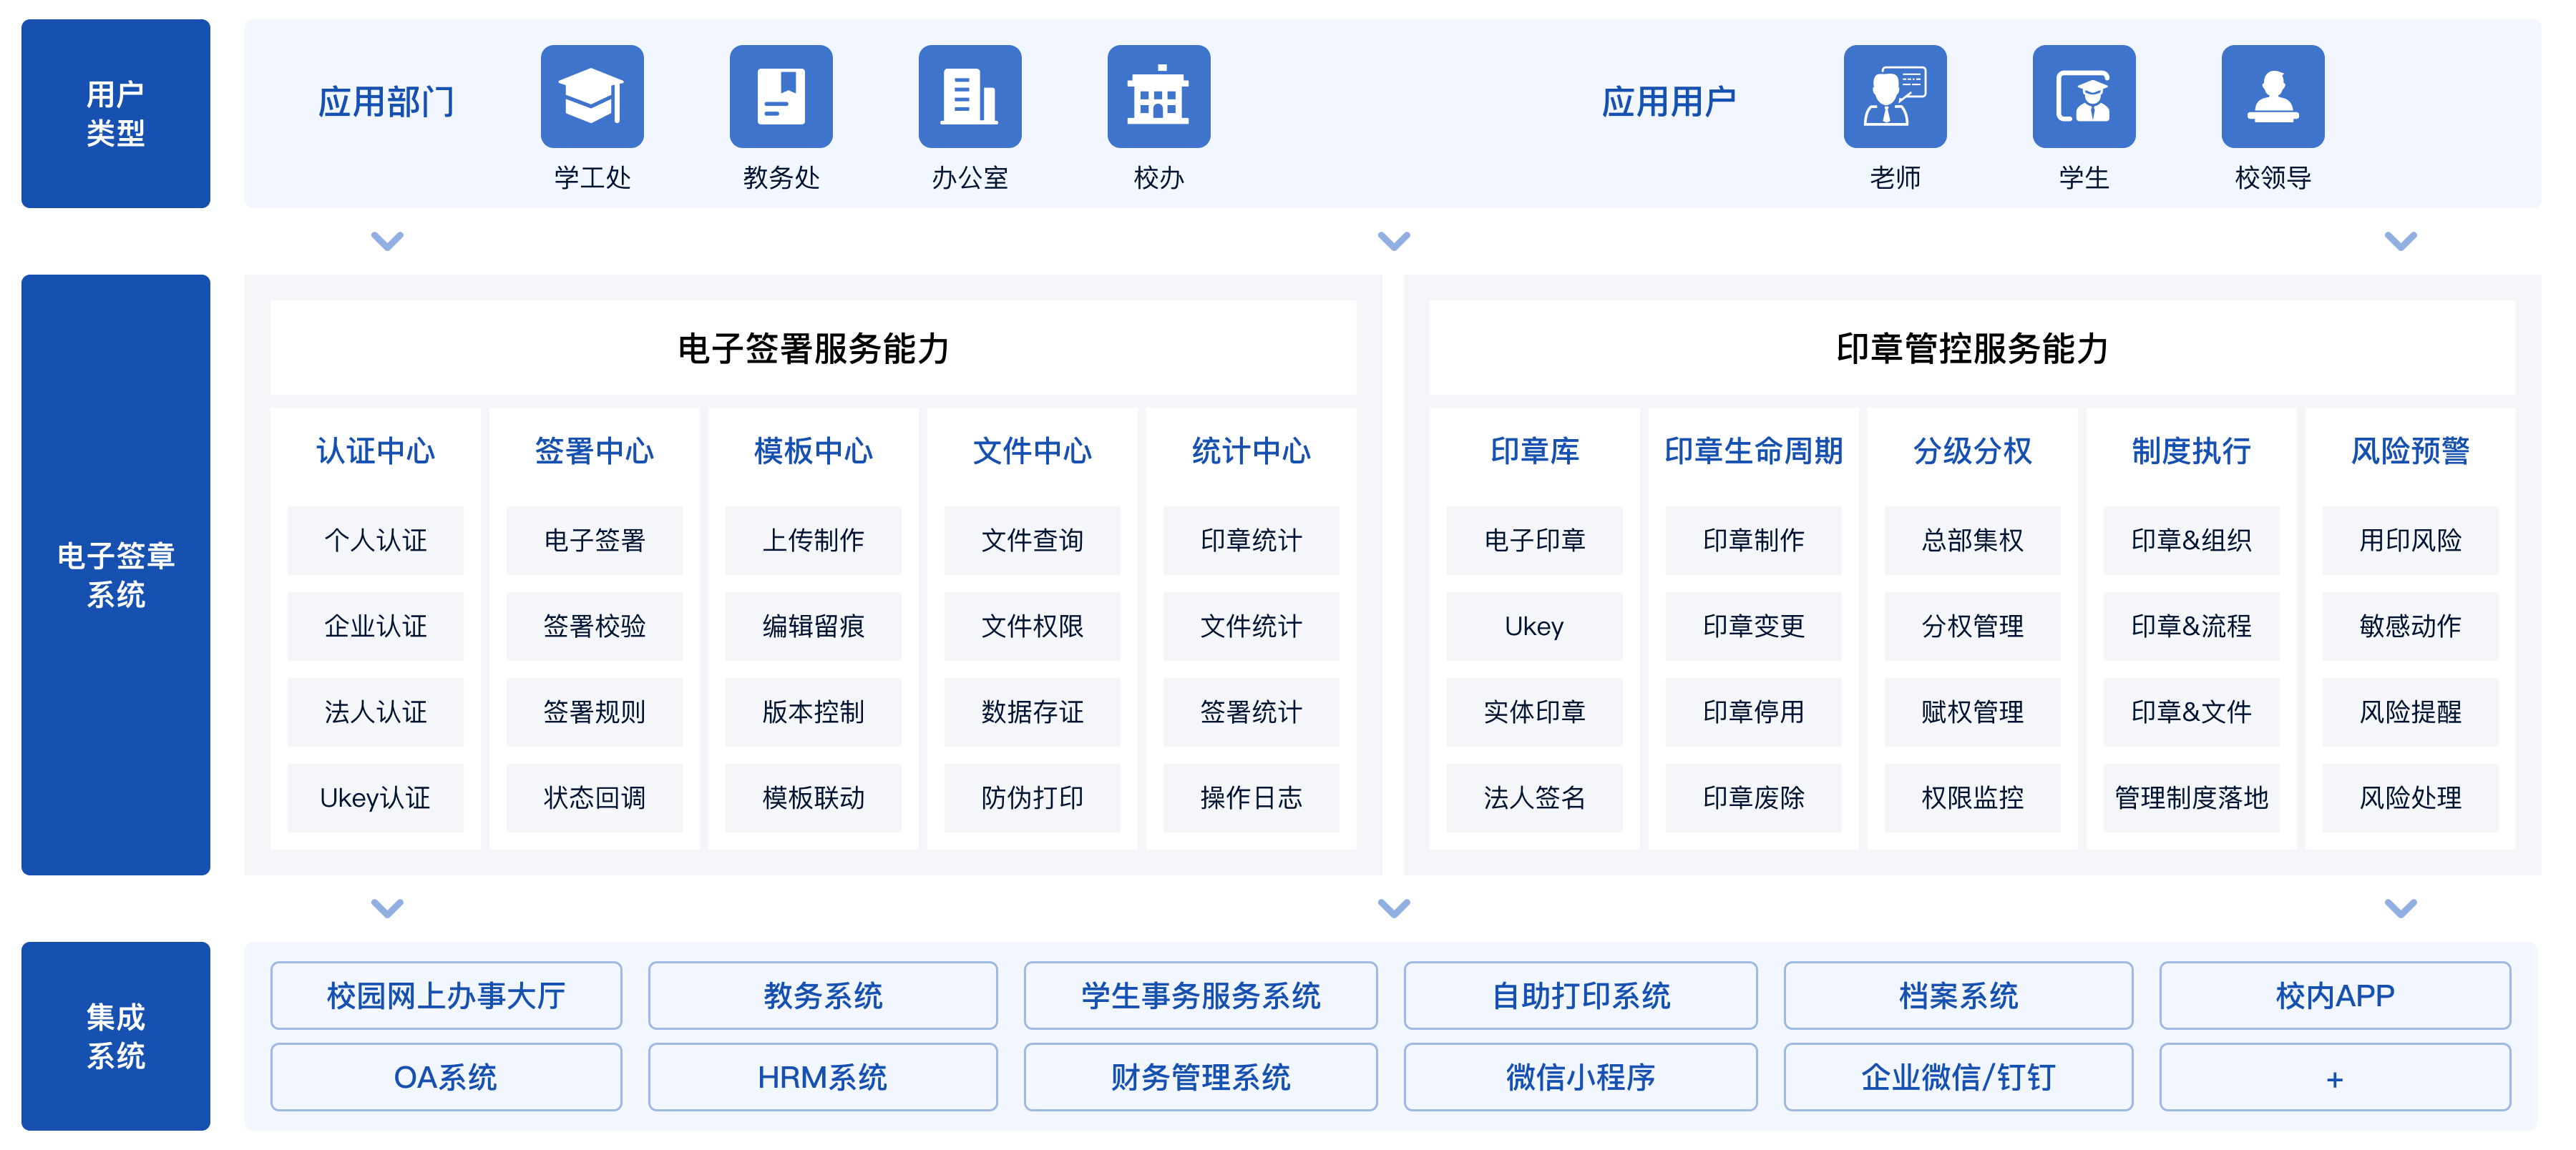
Task: Select the 风险预警 column header
Action: pyautogui.click(x=2410, y=451)
